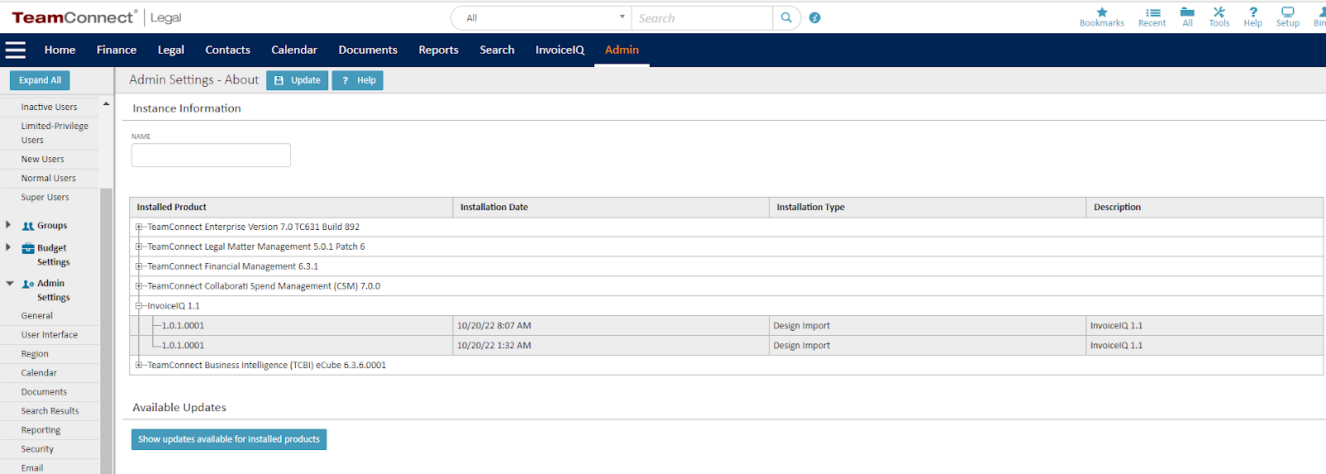Select the Admin tab
The height and width of the screenshot is (474, 1326).
(x=622, y=50)
